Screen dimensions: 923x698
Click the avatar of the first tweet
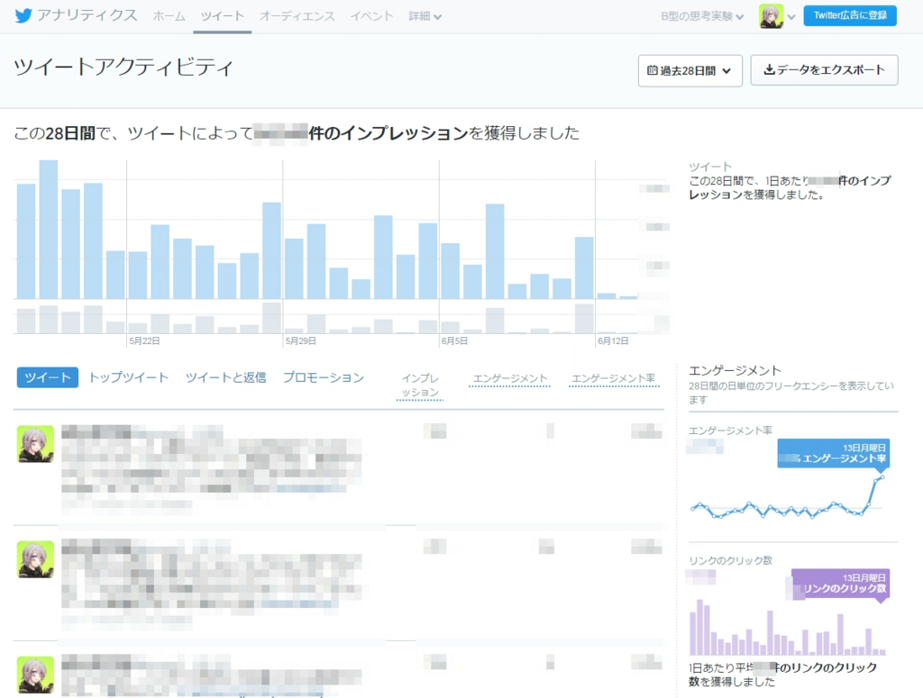click(35, 444)
